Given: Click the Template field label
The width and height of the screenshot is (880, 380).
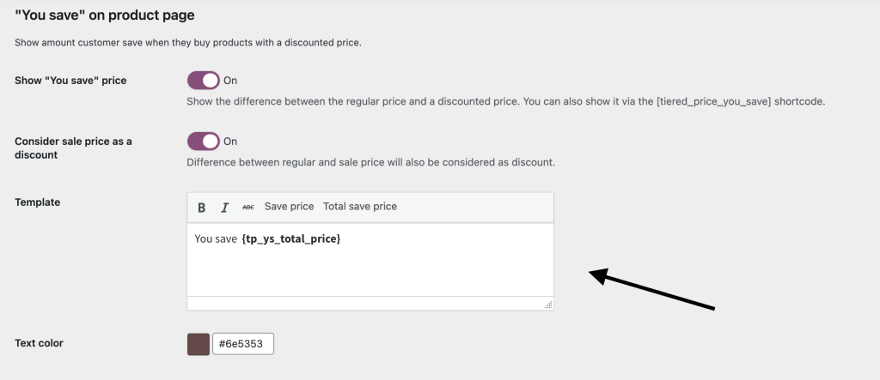Looking at the screenshot, I should pos(38,202).
